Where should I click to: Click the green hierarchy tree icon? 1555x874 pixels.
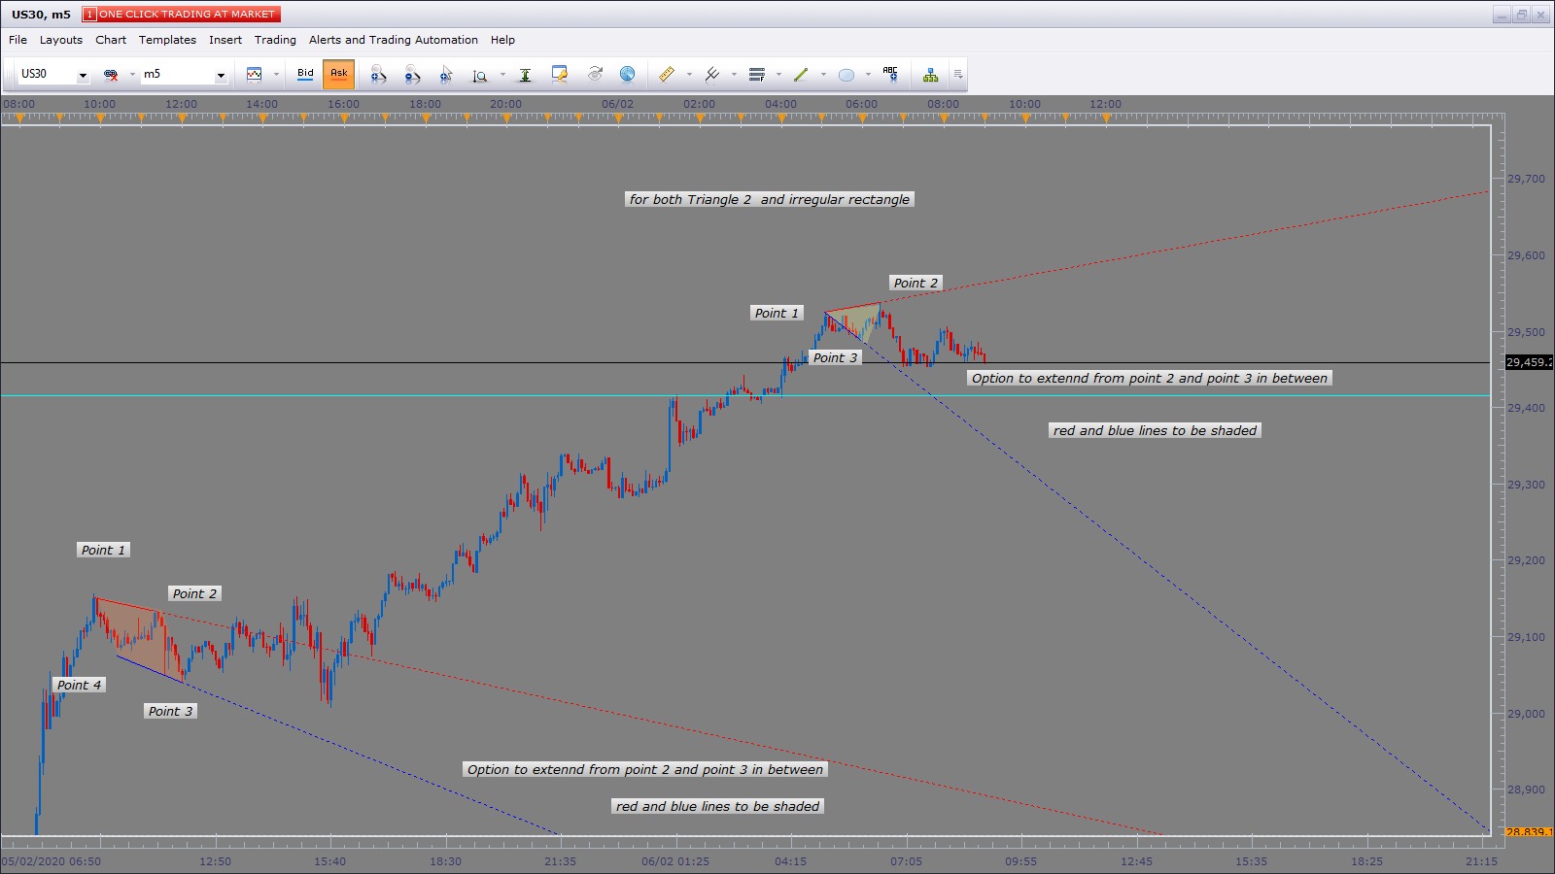point(930,74)
